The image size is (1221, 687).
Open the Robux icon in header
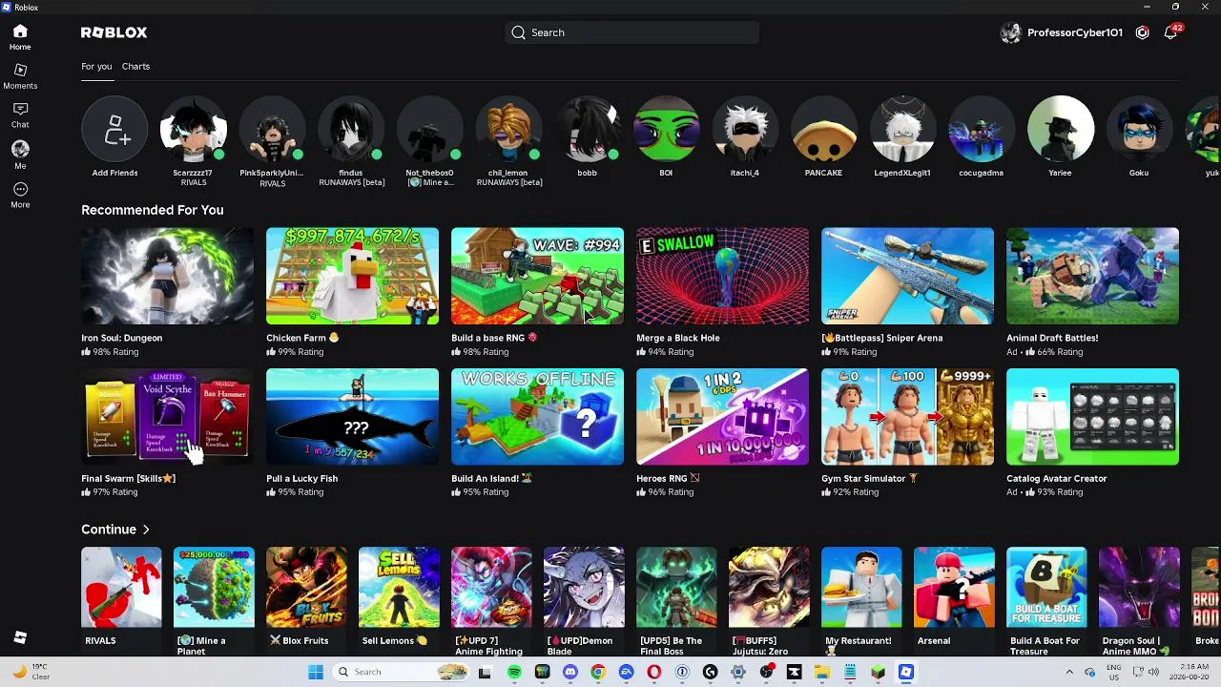coord(1142,32)
